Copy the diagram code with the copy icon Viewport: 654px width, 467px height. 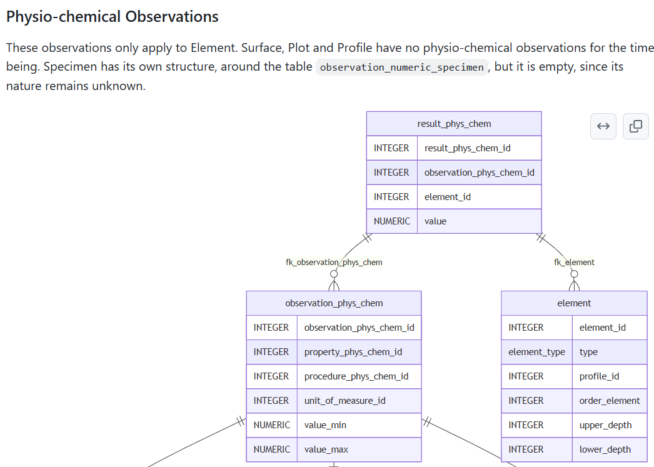click(636, 126)
